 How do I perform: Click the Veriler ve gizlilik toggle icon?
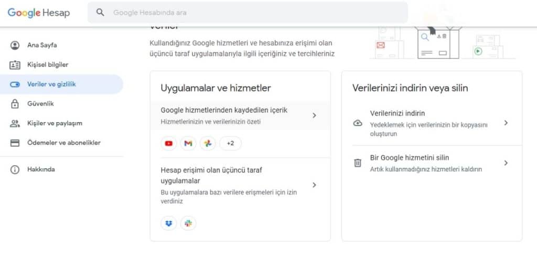click(15, 84)
